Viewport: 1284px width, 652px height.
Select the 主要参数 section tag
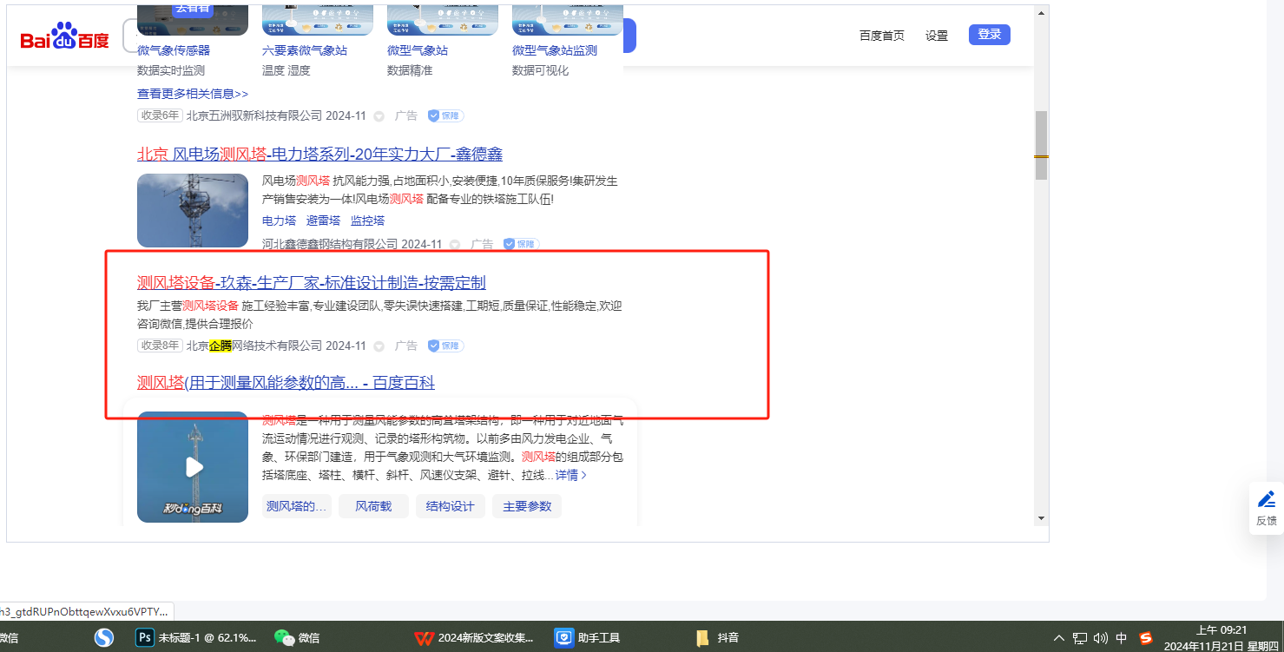tap(527, 506)
